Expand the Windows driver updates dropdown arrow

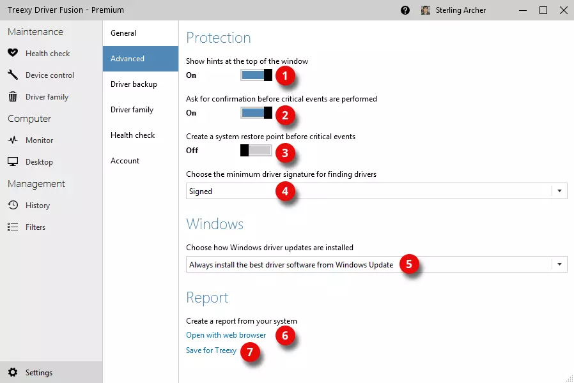click(x=559, y=265)
